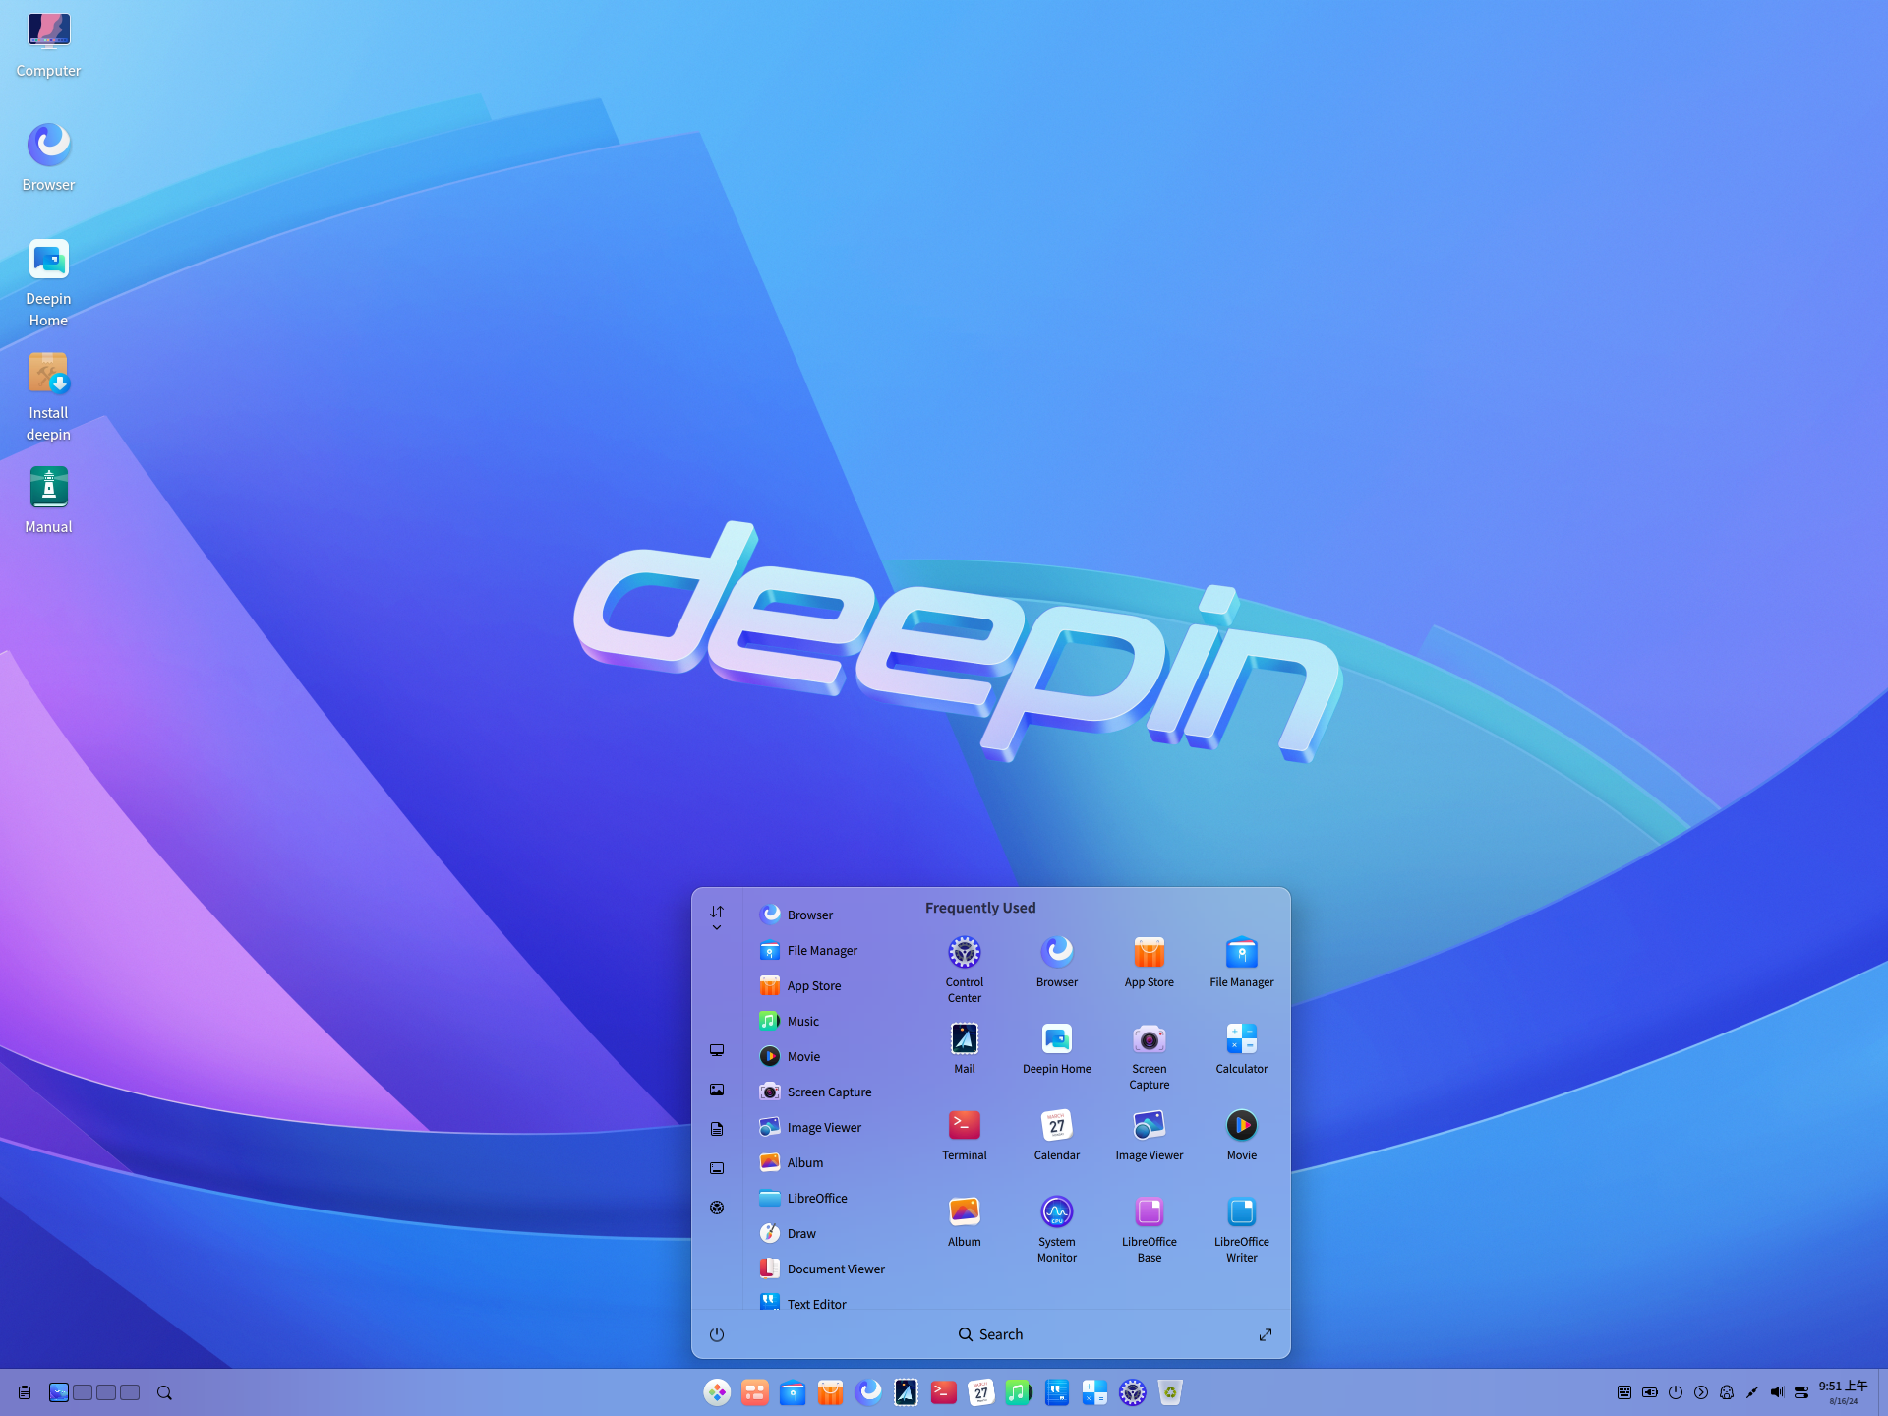Open Computer sidebar shortcut in launcher
Viewport: 1888px width, 1416px height.
(x=717, y=1050)
